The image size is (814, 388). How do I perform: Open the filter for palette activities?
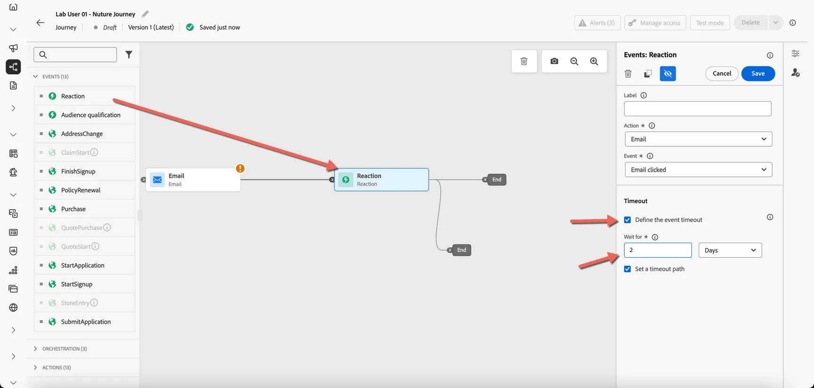point(129,55)
